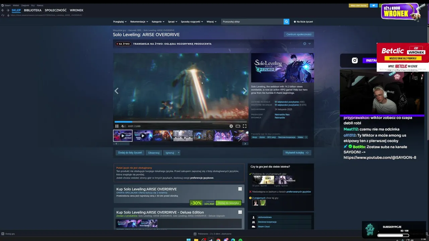The width and height of the screenshot is (429, 241).
Task: Click Ignoruj button
Action: pos(170,153)
